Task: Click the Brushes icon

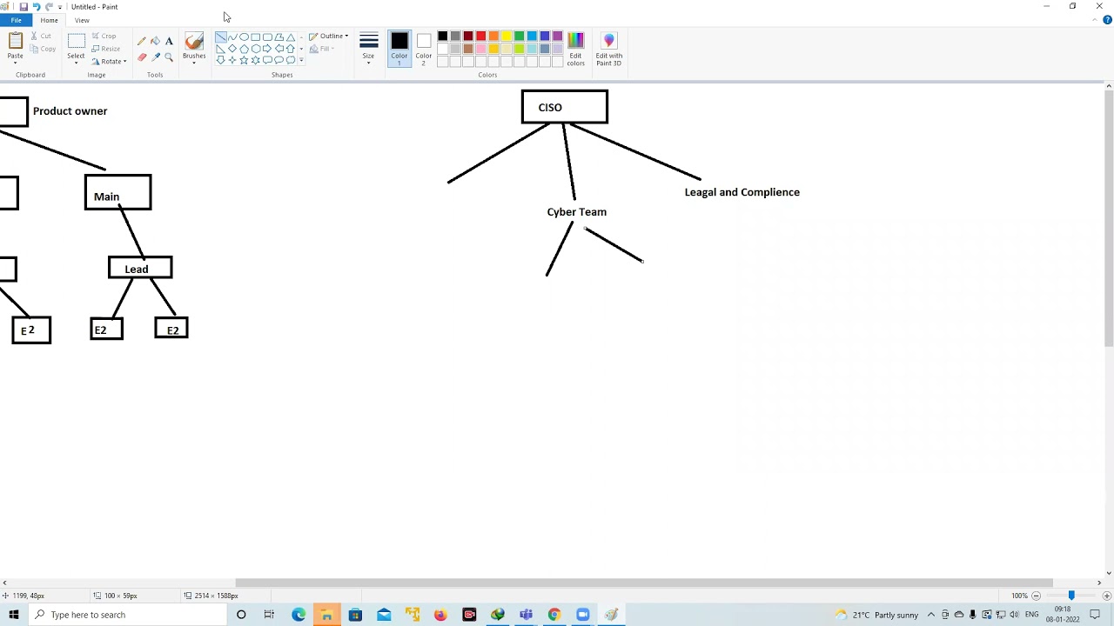Action: (x=194, y=41)
